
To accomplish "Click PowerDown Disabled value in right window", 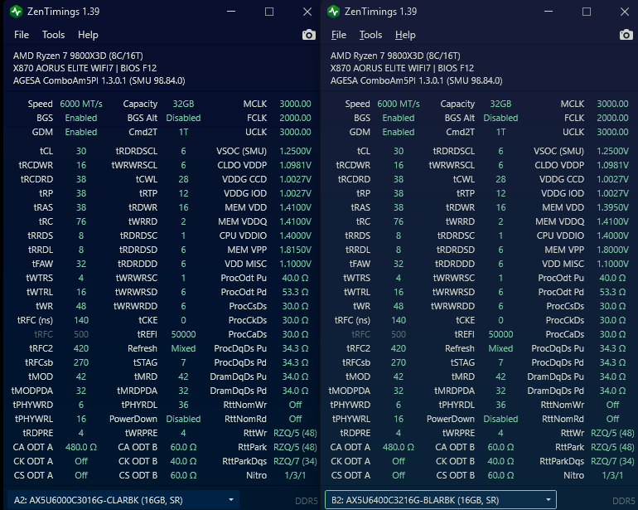I will point(500,419).
